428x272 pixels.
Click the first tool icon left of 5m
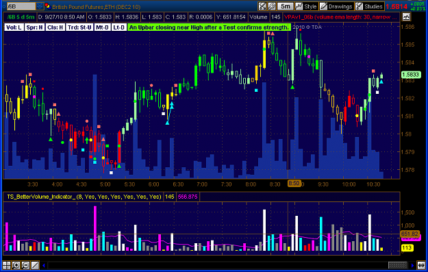coord(262,6)
